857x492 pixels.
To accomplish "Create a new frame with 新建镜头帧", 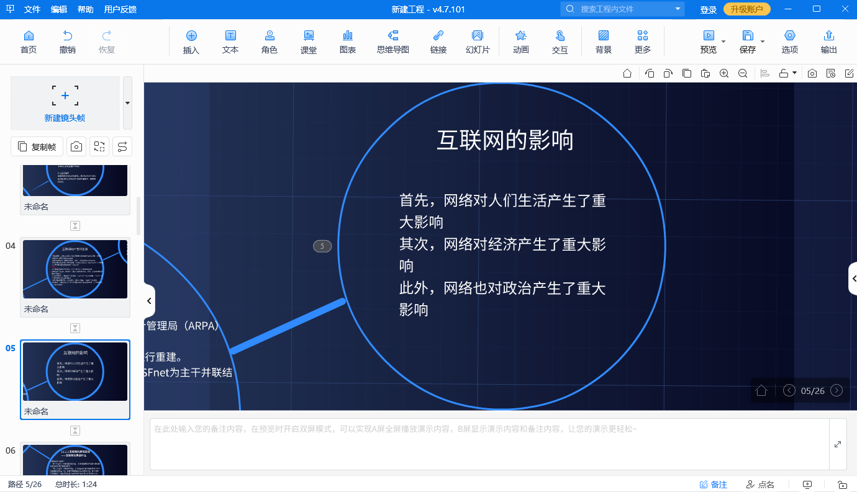I will coord(65,102).
